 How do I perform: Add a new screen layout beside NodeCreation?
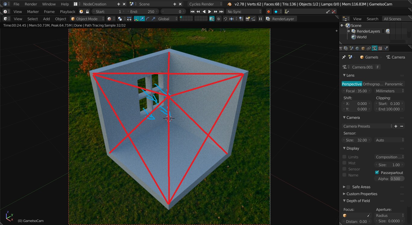pos(119,4)
